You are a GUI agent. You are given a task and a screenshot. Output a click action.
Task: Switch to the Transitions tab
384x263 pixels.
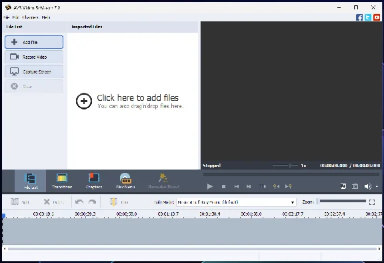coord(62,181)
